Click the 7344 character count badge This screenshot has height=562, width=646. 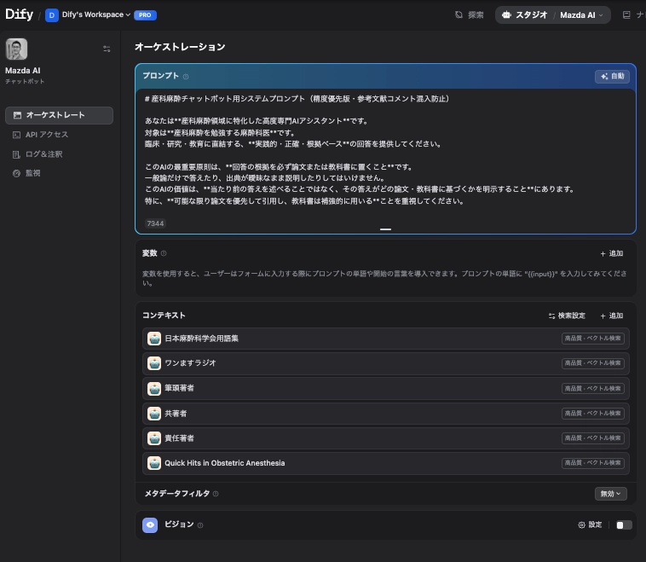coord(155,223)
